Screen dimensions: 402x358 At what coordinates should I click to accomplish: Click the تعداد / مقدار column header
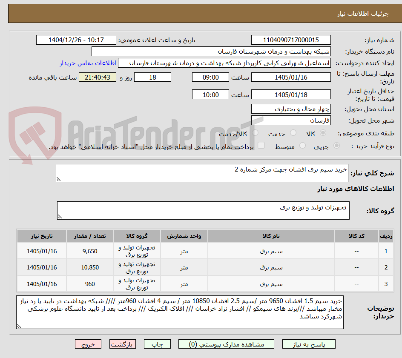90,236
